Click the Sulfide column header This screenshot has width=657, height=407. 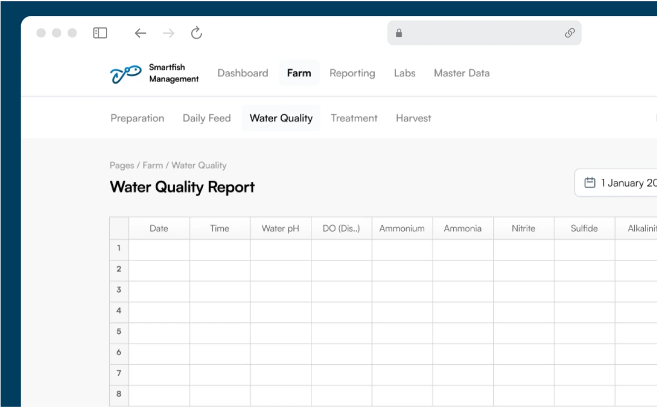(x=584, y=228)
